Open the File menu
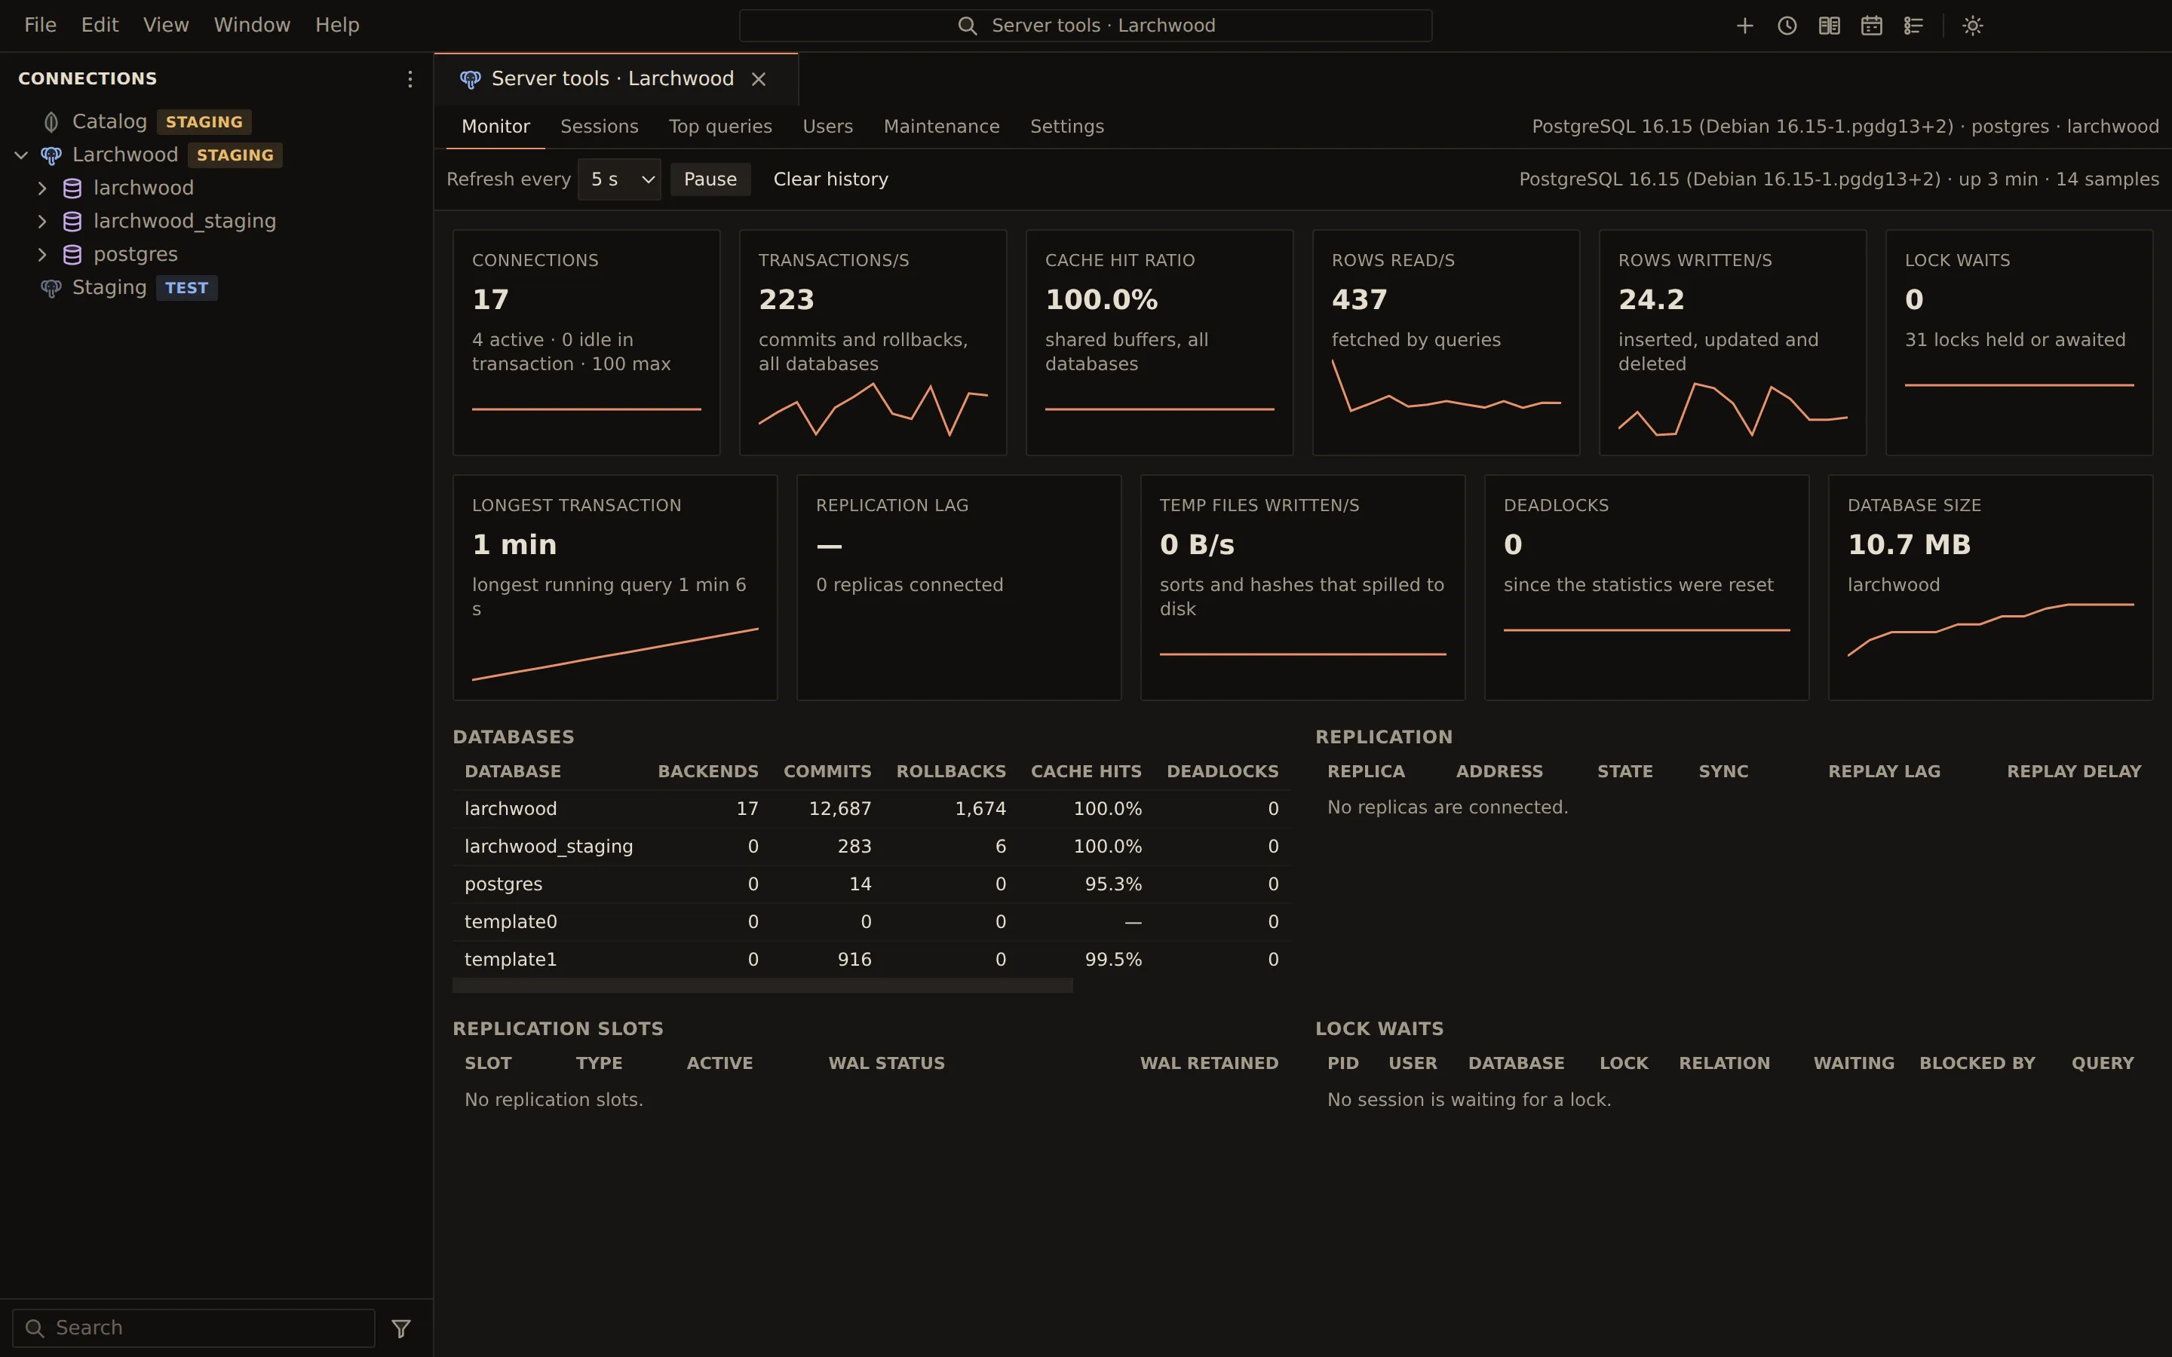Screen dimensions: 2172x1357 pyautogui.click(x=41, y=25)
